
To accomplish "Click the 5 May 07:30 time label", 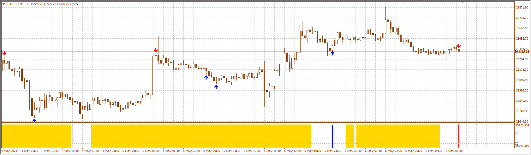I will [191, 151].
